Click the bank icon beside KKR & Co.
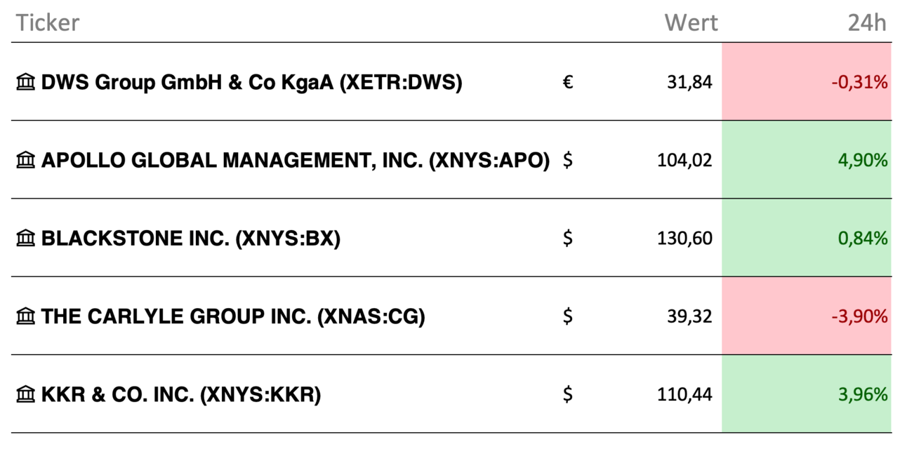The width and height of the screenshot is (907, 449). coord(25,395)
